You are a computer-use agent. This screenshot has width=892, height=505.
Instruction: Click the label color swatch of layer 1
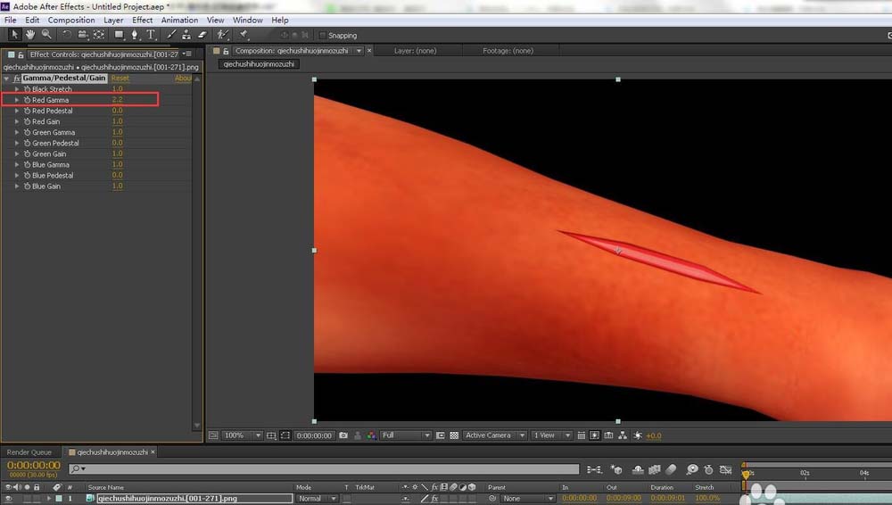pos(59,498)
